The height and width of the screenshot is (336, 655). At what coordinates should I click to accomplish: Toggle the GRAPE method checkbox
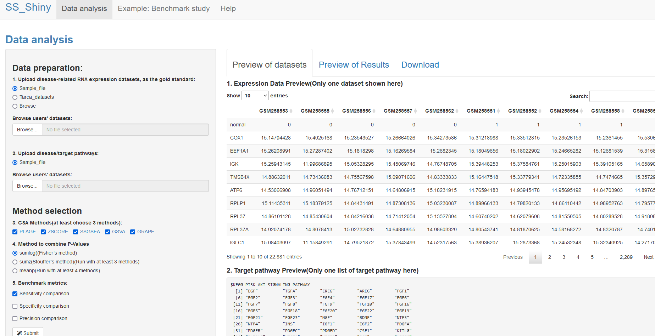point(133,232)
